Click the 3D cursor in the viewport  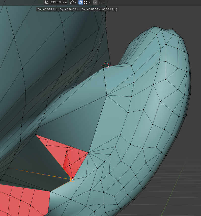tap(106, 65)
